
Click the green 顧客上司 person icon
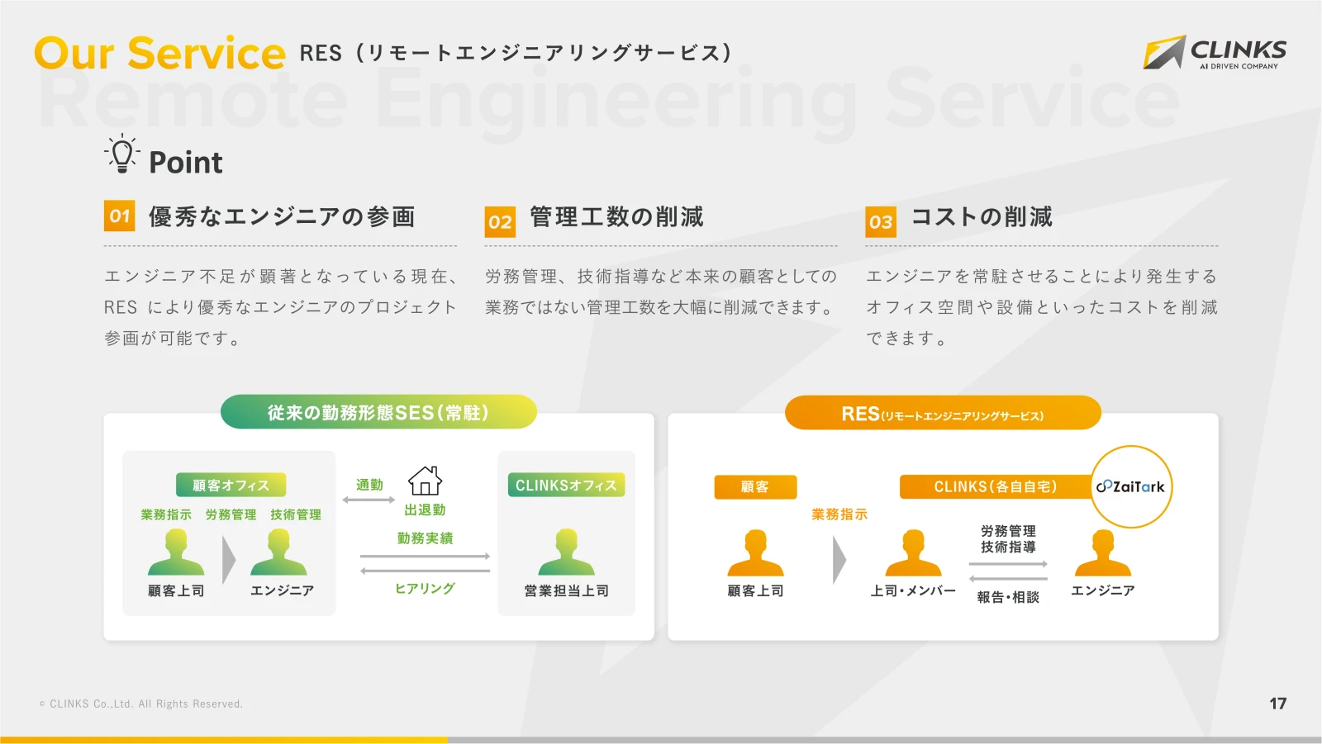176,552
